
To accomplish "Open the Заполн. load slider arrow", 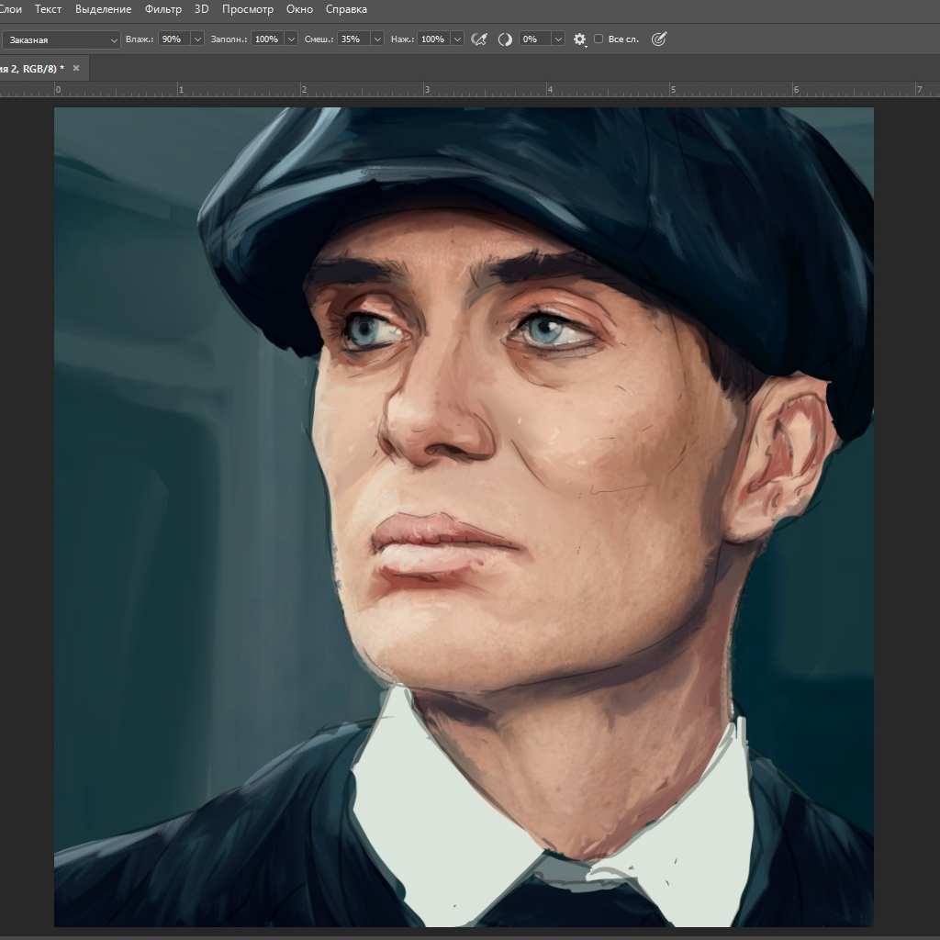I will pos(291,39).
